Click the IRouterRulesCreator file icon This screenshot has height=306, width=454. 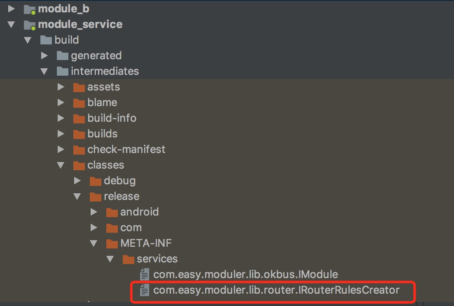coord(145,290)
